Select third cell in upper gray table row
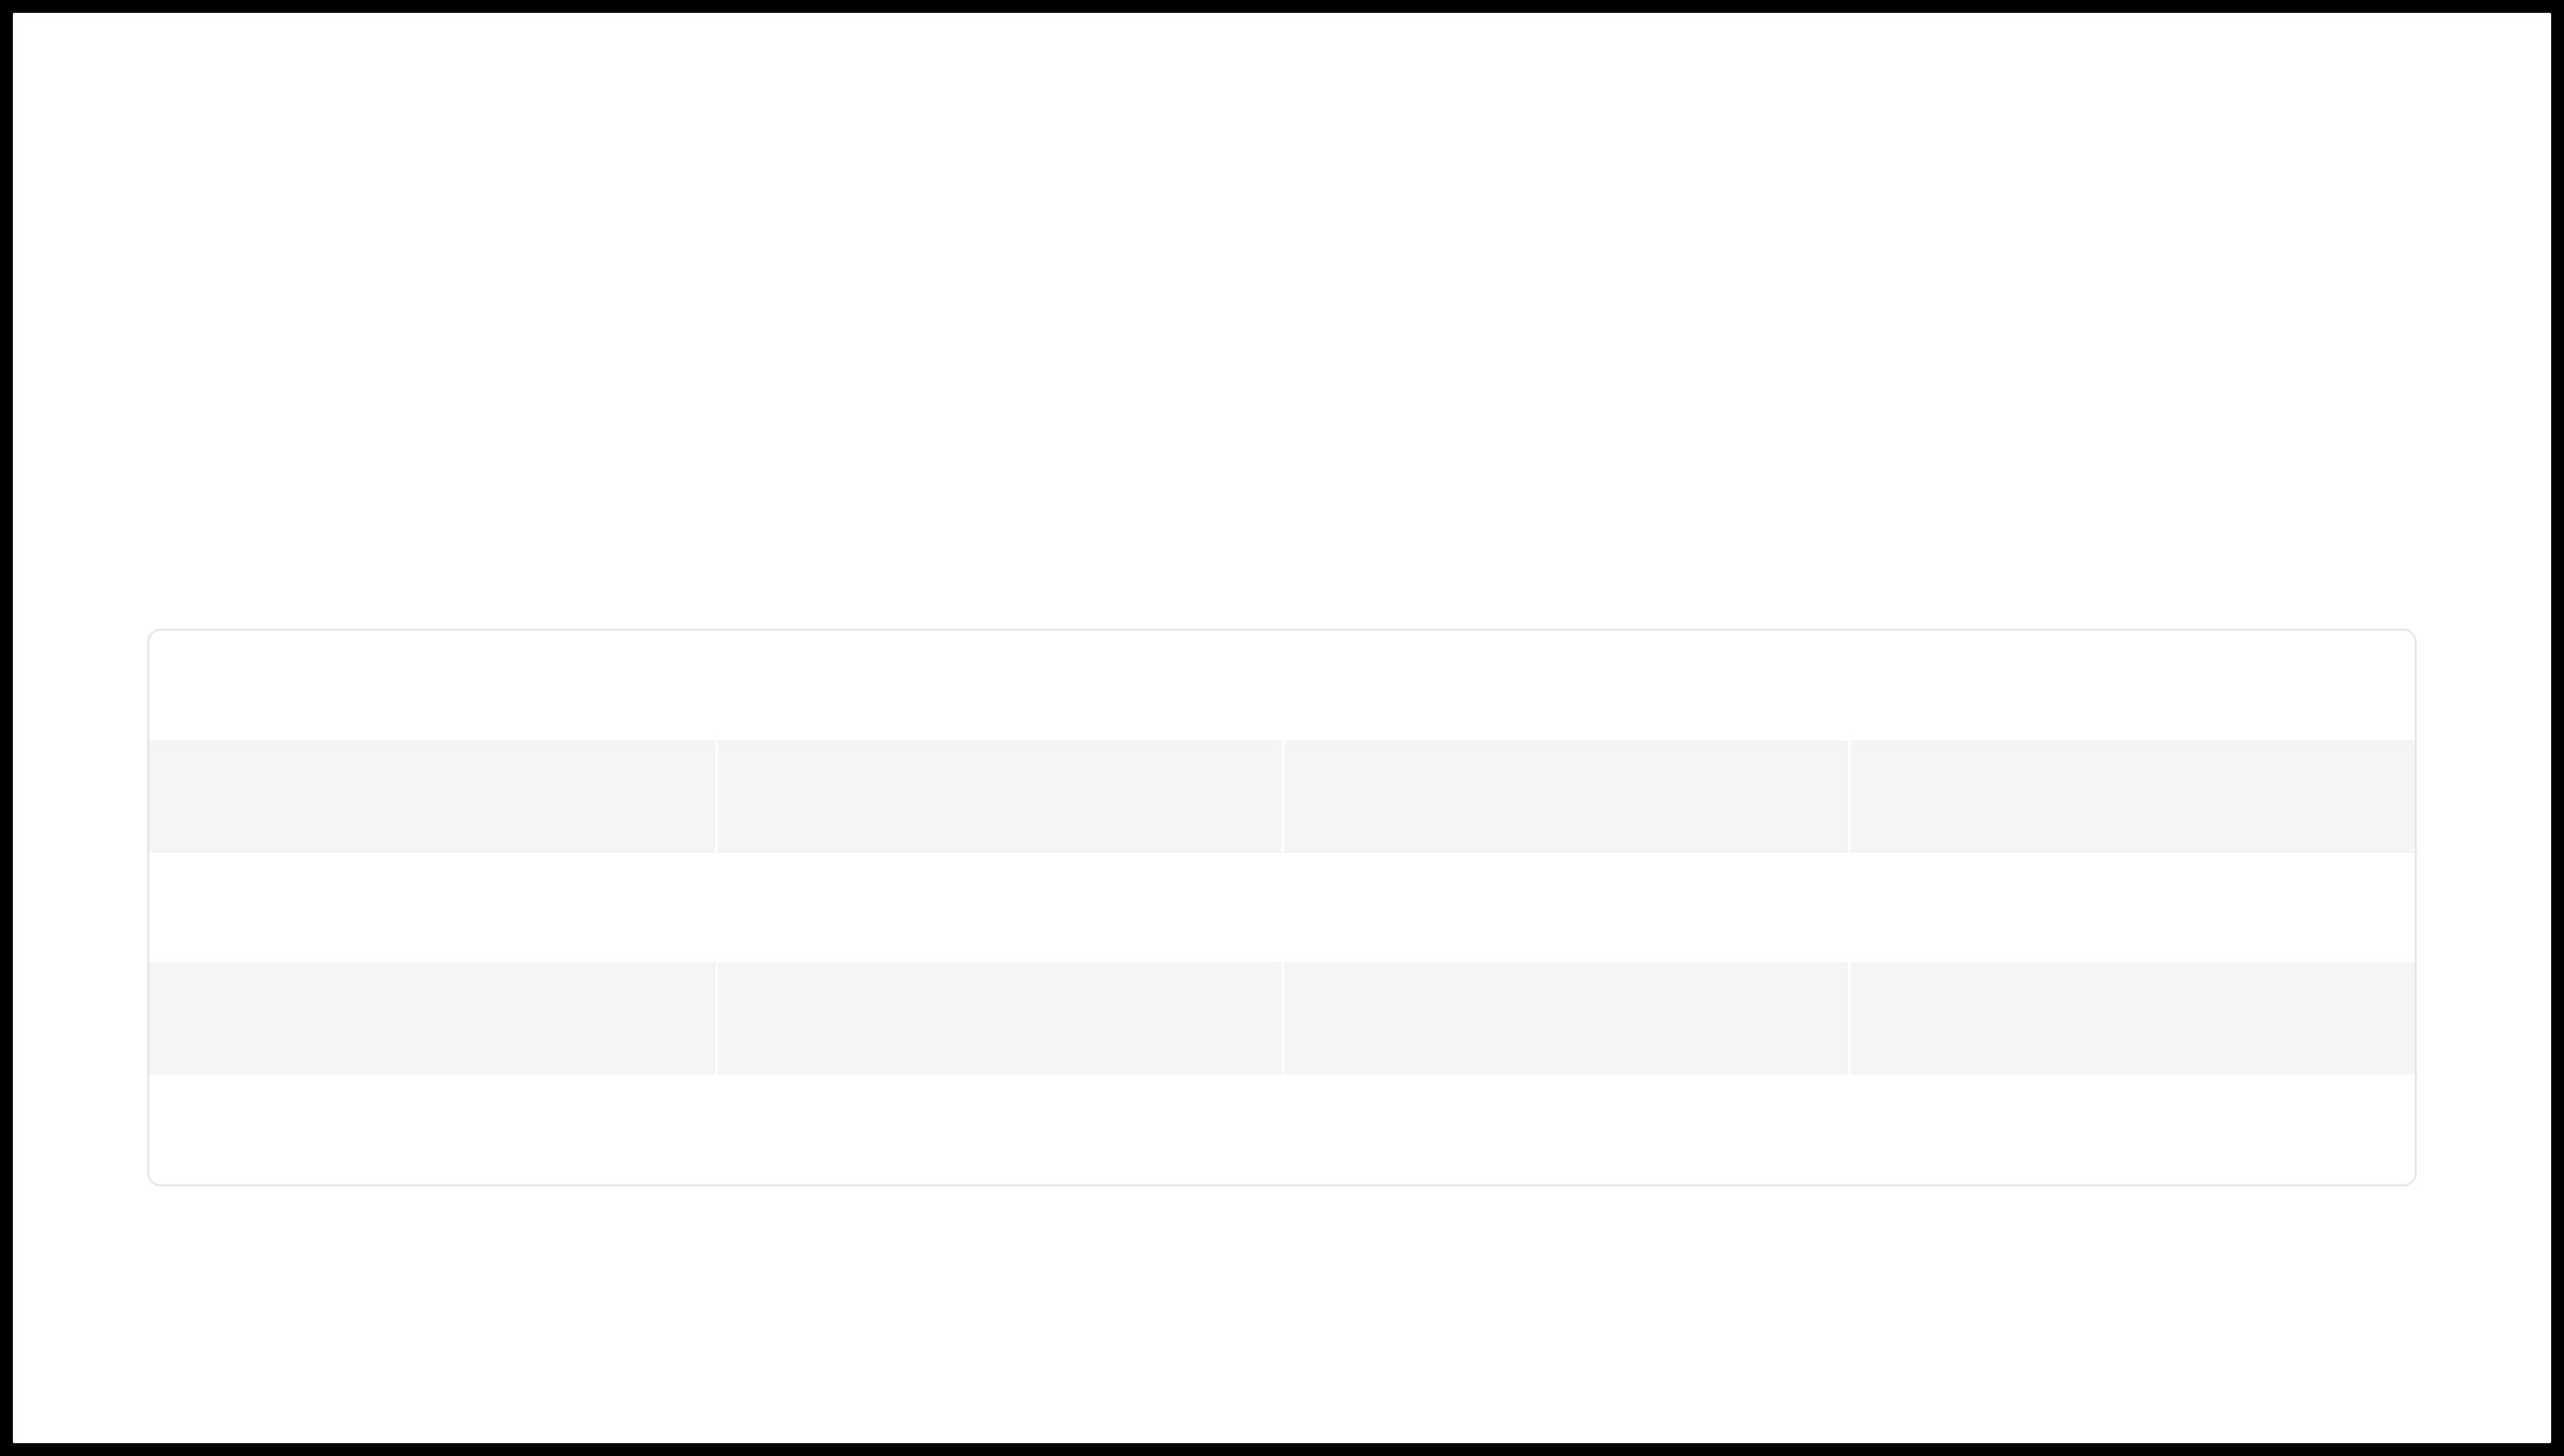2564x1456 pixels. point(1566,796)
